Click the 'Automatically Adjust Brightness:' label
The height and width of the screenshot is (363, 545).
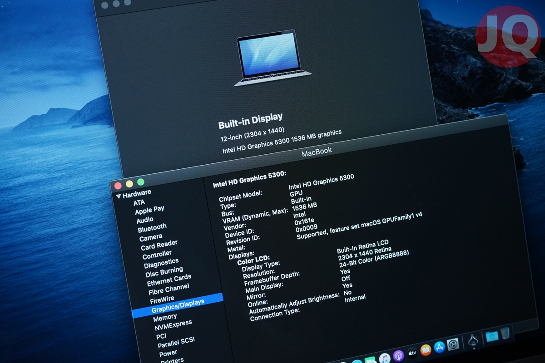click(x=294, y=304)
